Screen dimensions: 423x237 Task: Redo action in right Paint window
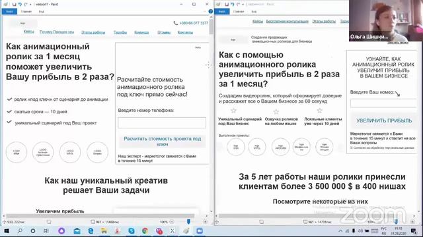tap(238, 5)
